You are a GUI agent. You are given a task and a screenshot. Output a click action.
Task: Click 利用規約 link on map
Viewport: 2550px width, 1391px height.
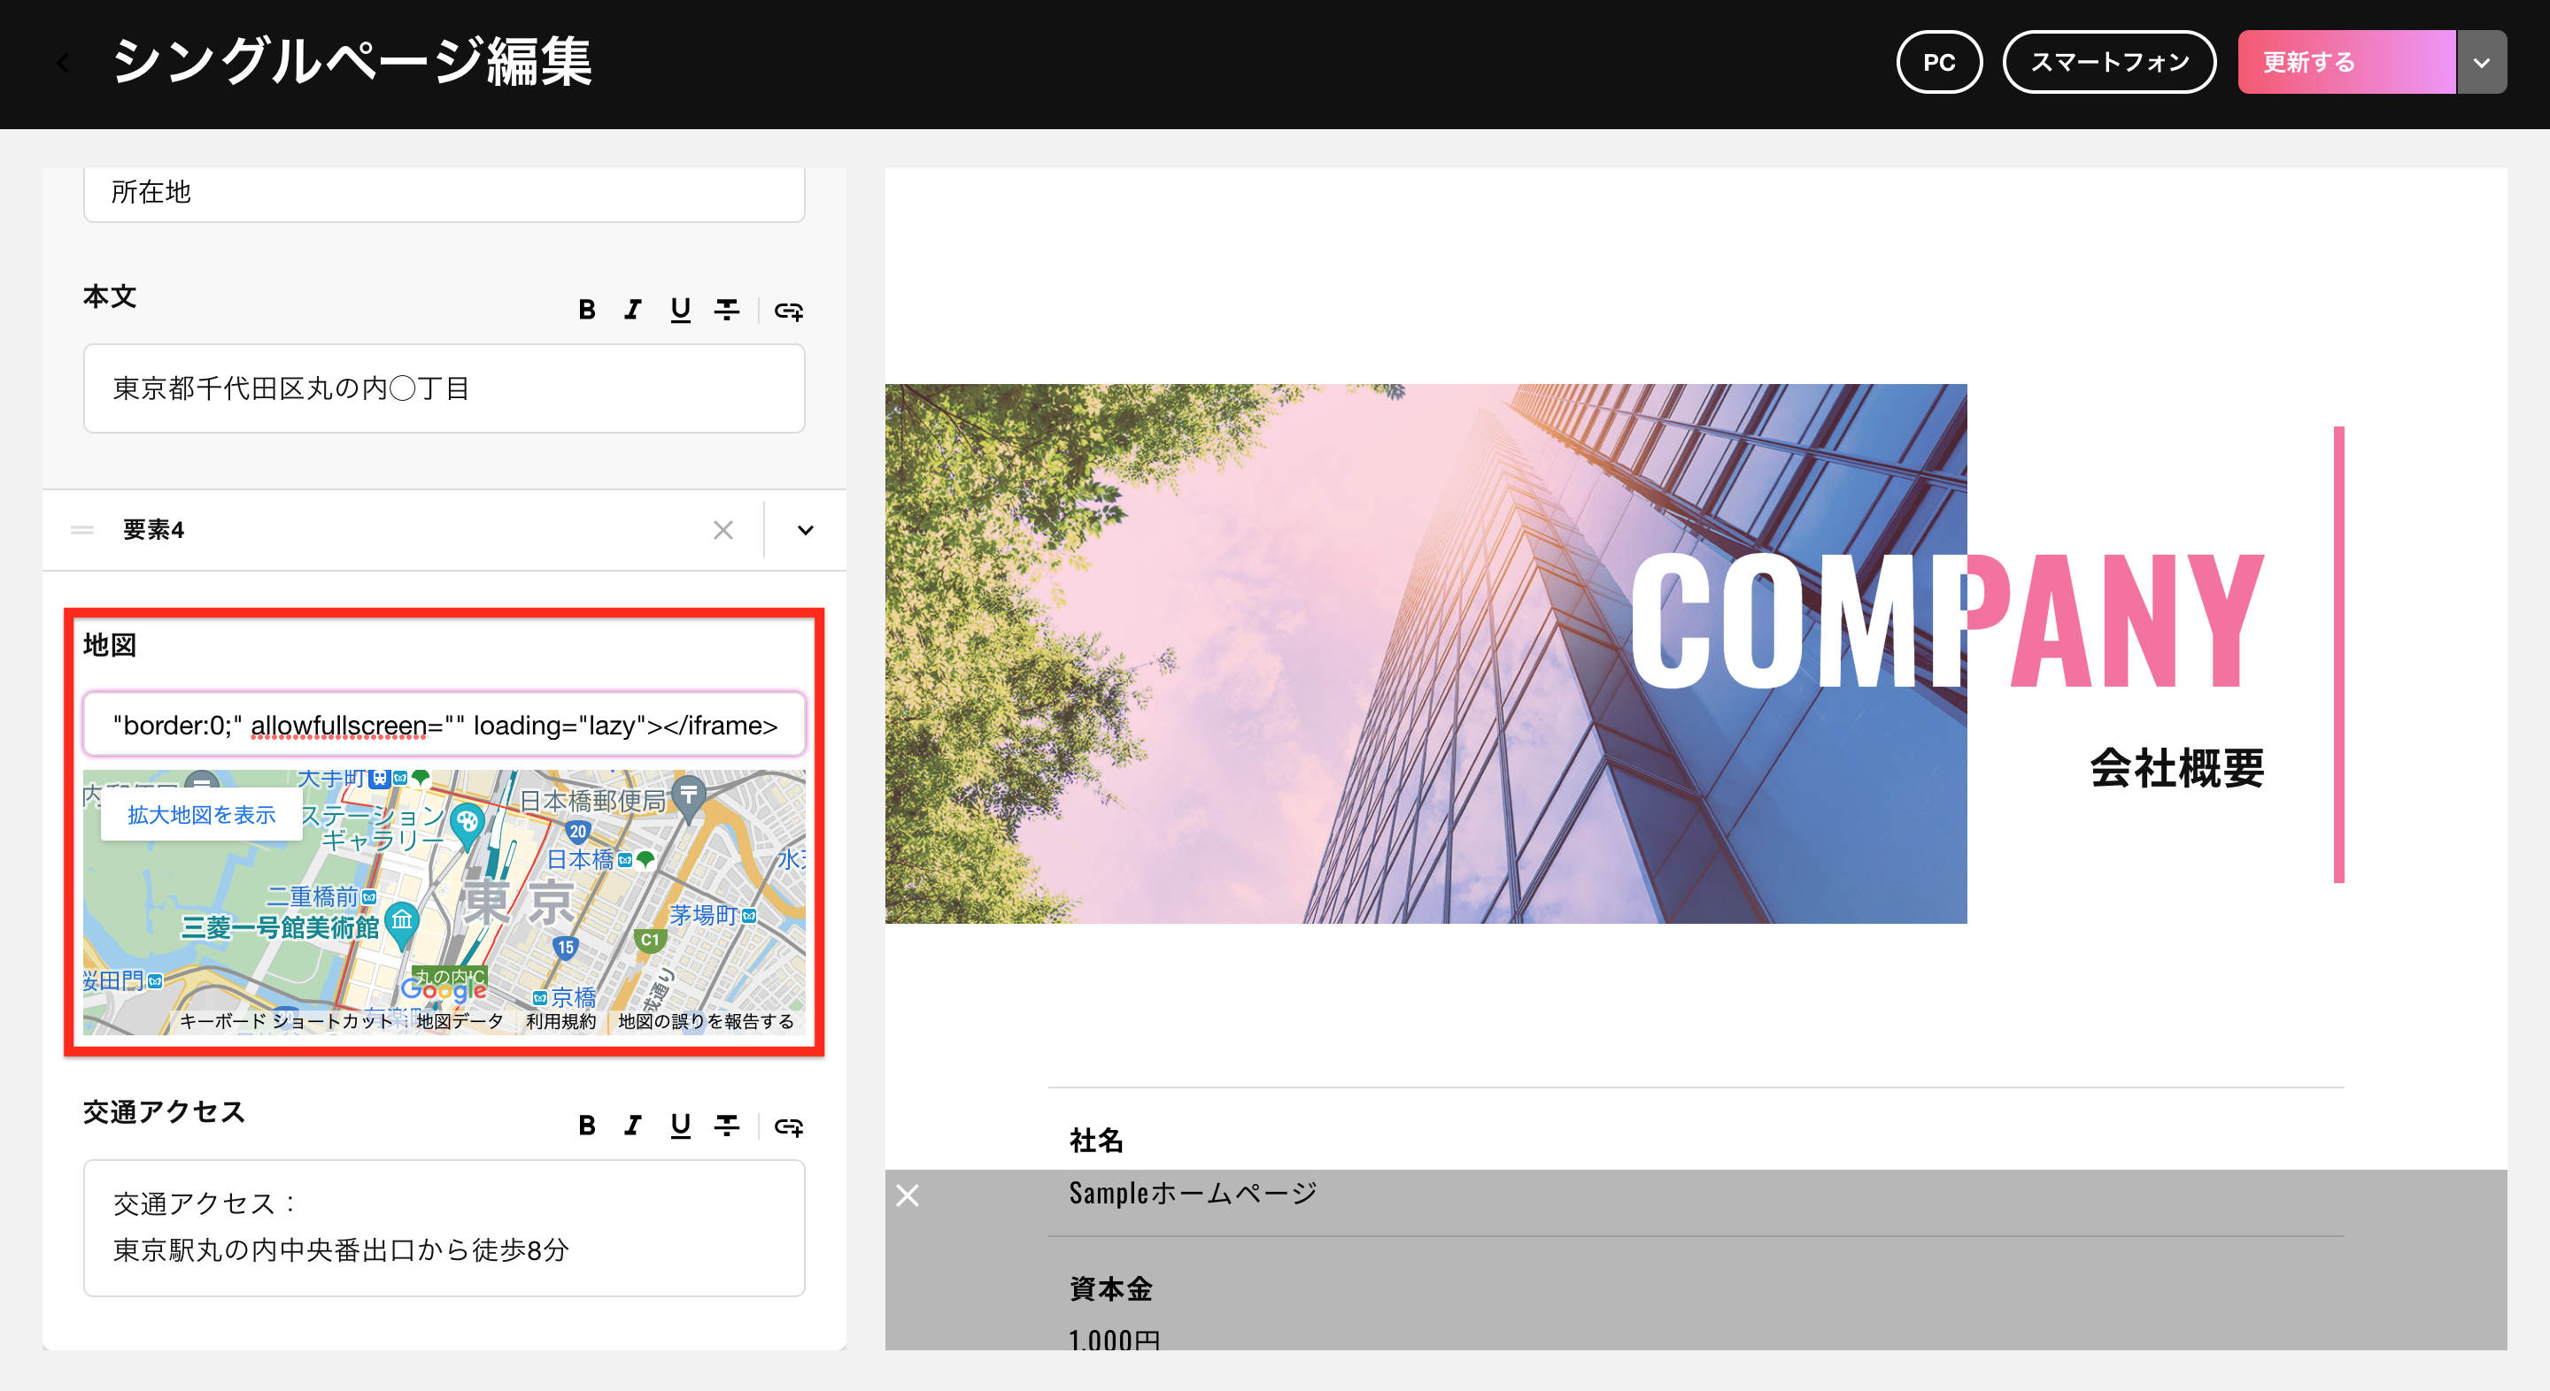point(560,1020)
